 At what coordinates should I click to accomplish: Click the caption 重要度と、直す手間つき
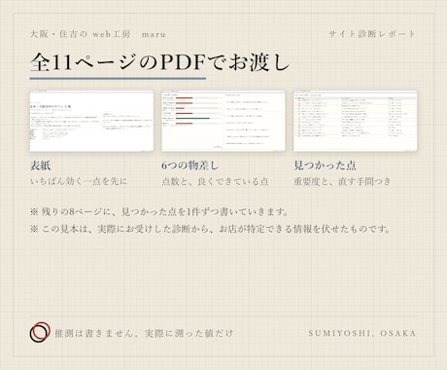342,181
